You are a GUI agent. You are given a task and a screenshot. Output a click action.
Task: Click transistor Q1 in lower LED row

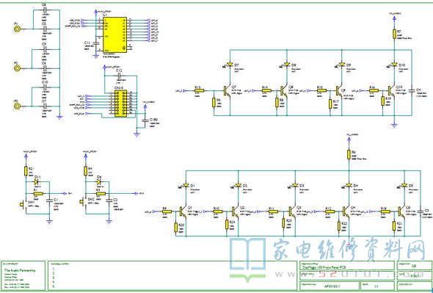click(x=183, y=211)
